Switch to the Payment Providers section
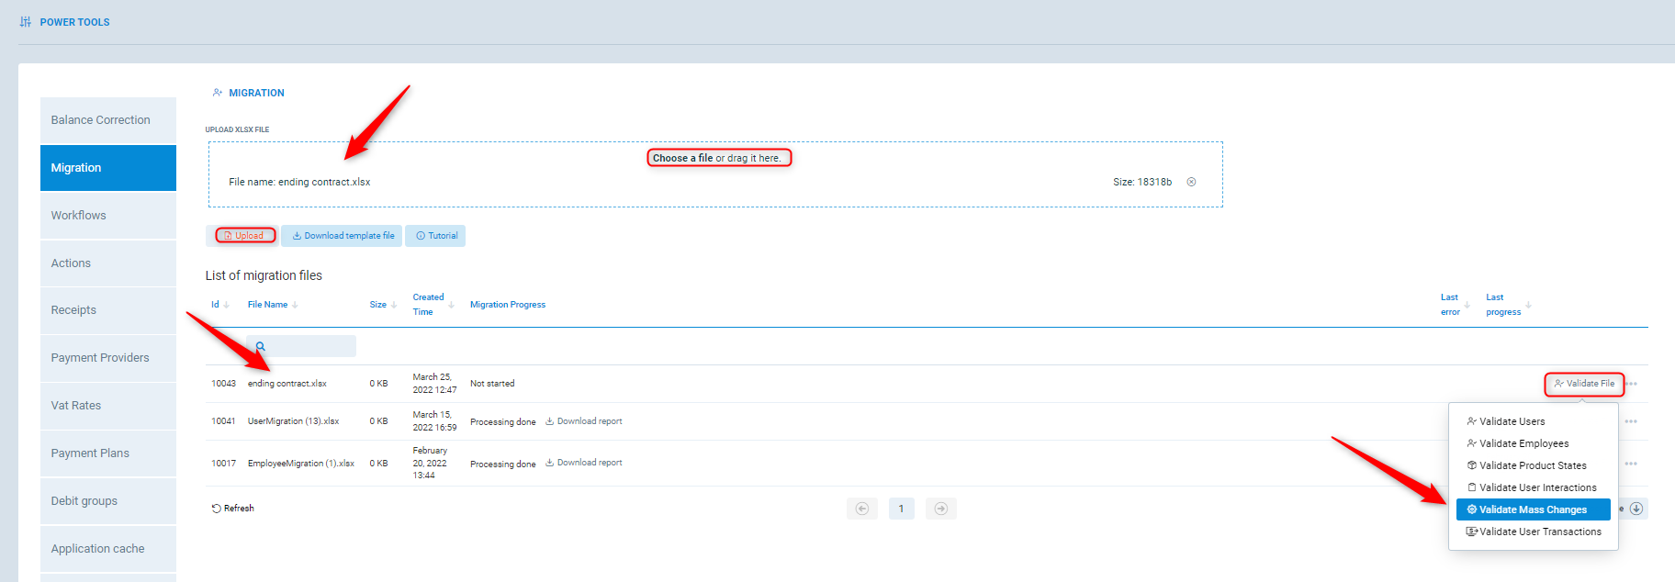The width and height of the screenshot is (1675, 582). [x=100, y=358]
